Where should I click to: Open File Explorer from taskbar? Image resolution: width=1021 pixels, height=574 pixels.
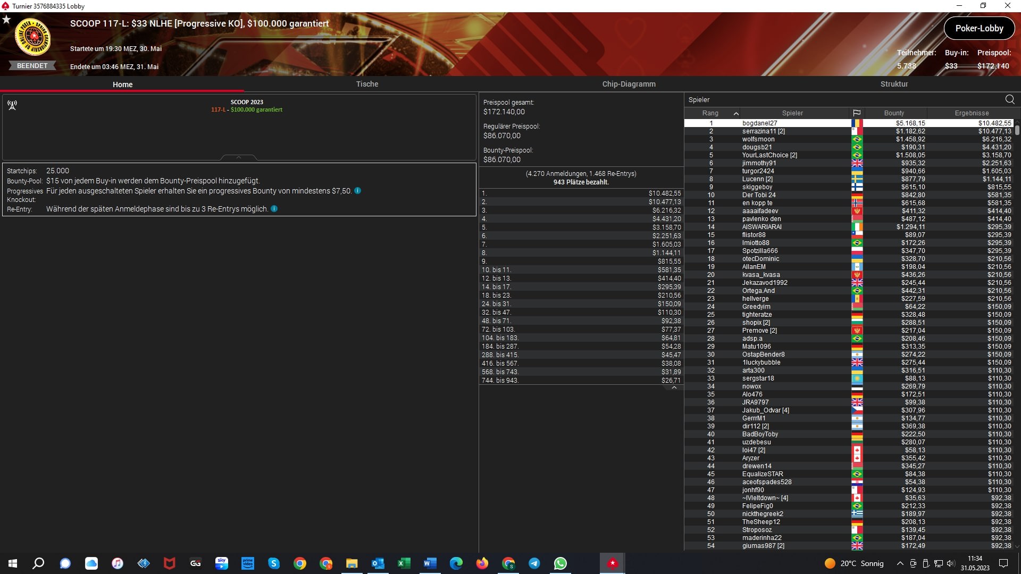tap(352, 563)
